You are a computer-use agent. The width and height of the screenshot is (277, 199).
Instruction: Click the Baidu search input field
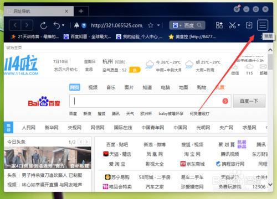pyautogui.click(x=150, y=101)
